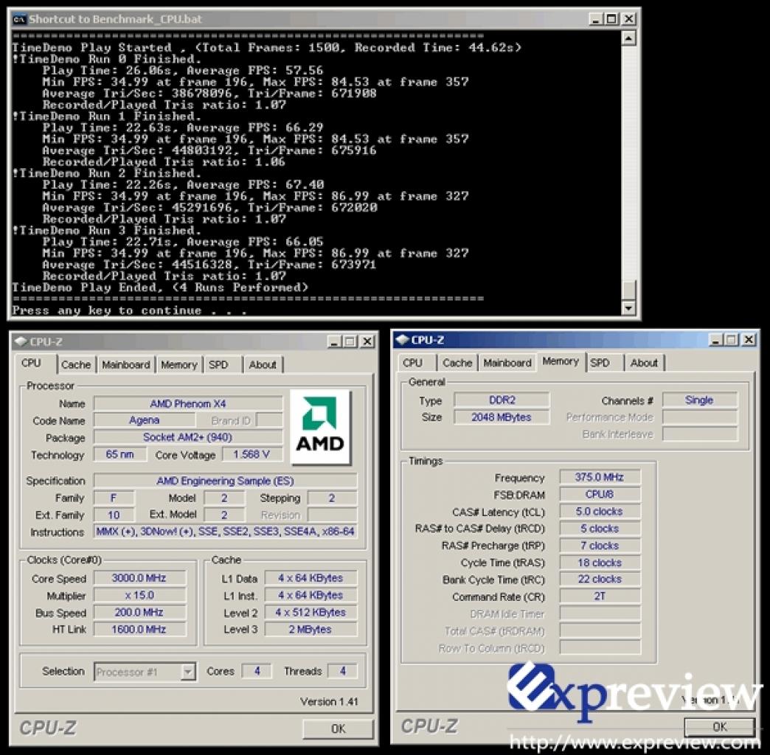Screen dimensions: 770x755
Task: Open Mainboard tab in right CPU-Z window
Action: click(x=507, y=363)
